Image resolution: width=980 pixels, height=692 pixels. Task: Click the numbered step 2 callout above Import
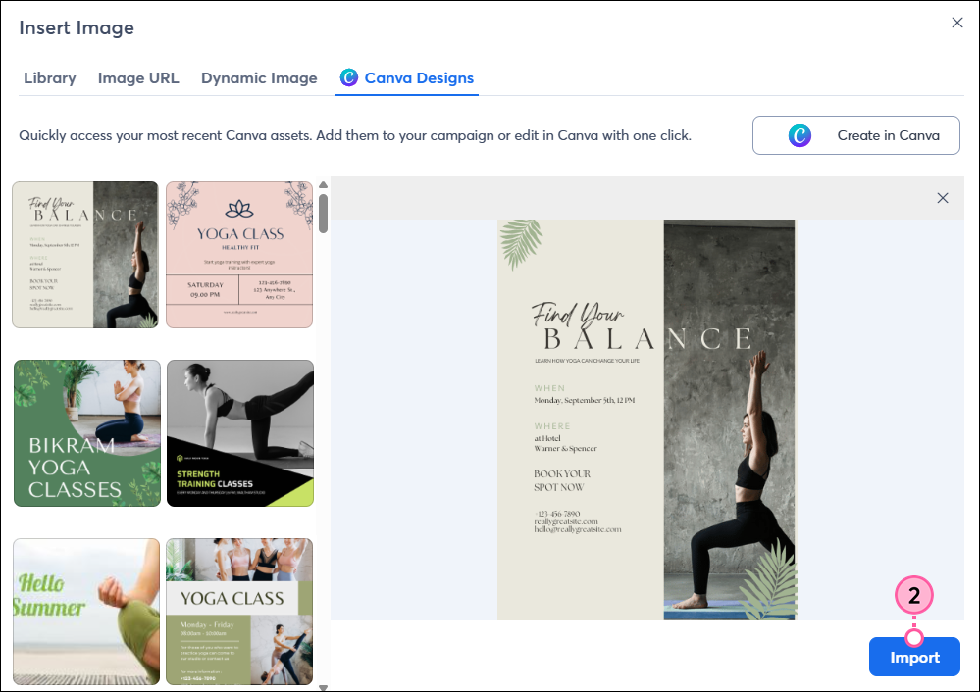click(914, 595)
